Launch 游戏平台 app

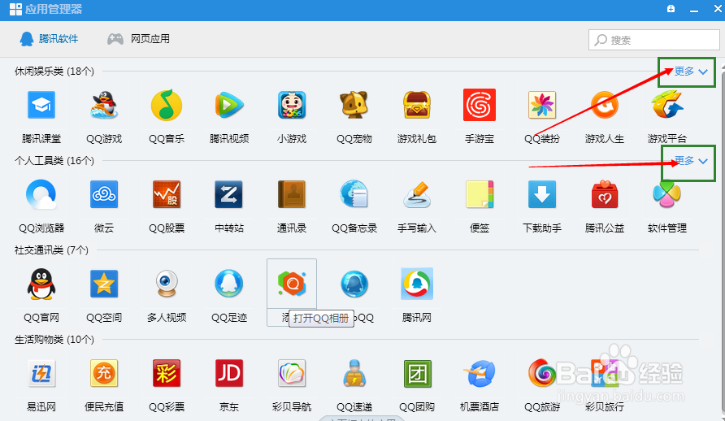point(667,106)
